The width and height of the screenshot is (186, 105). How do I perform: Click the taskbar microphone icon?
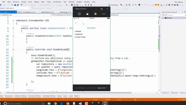43,104
